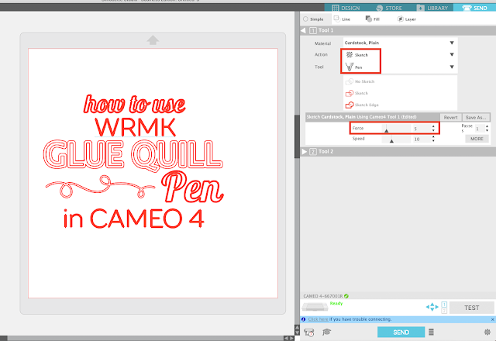Screen dimensions: 496x341
Task: Click the blade position arrows icon
Action: pos(432,307)
